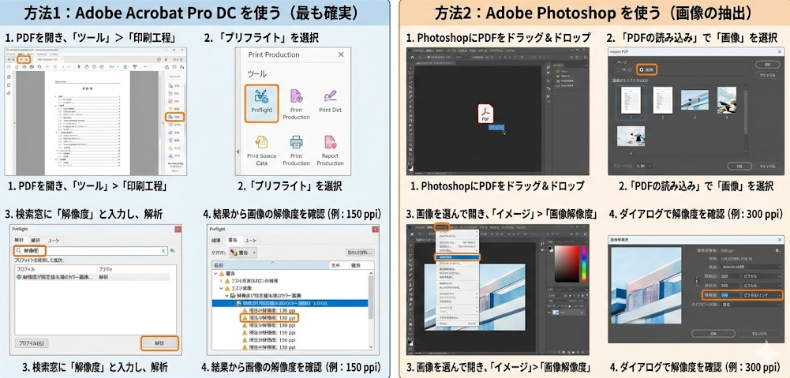Viewport: 790px width, 378px height.
Task: Open the Report Production icon
Action: [330, 149]
